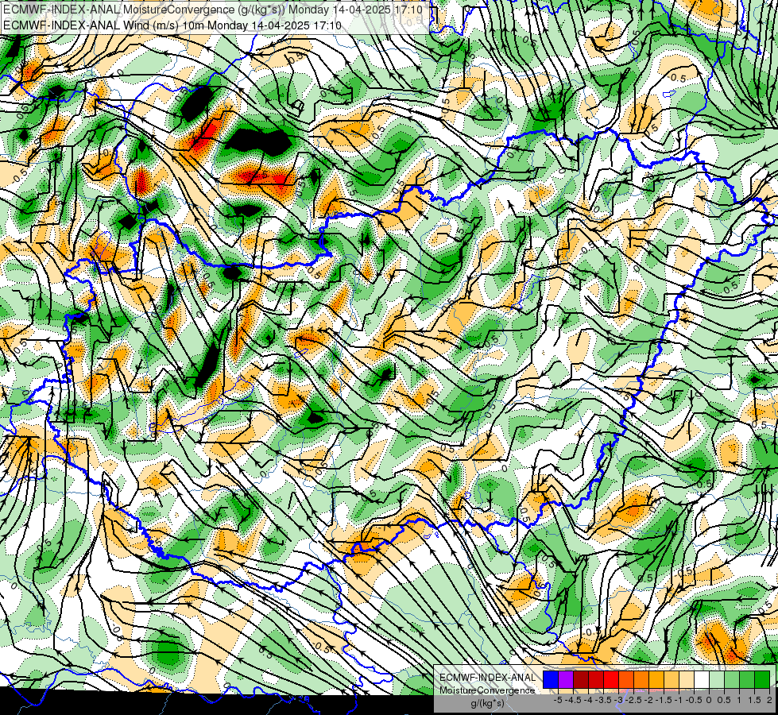Select the -4 legend scale value
The height and width of the screenshot is (715, 778).
(x=588, y=700)
